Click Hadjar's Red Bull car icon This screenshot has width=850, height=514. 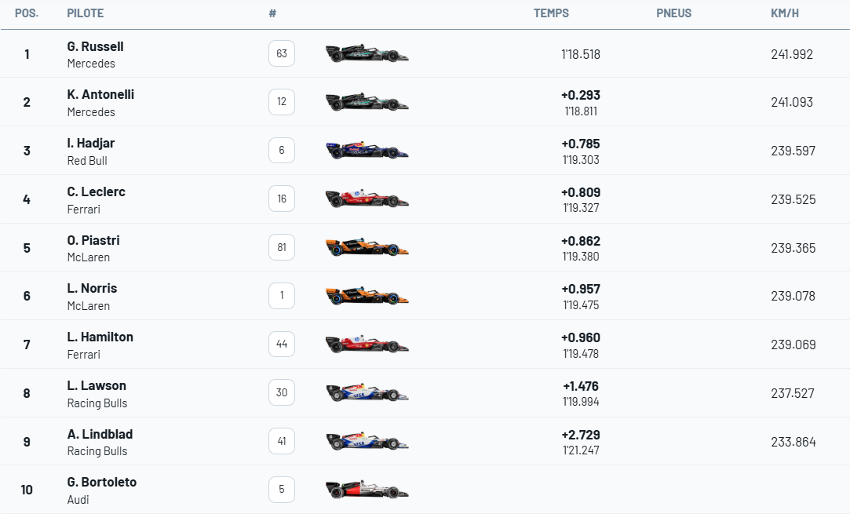[367, 150]
